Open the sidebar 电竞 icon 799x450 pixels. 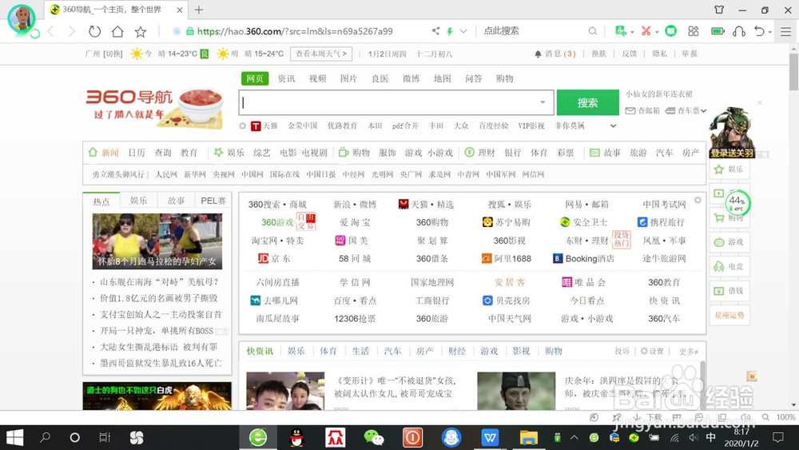click(719, 266)
